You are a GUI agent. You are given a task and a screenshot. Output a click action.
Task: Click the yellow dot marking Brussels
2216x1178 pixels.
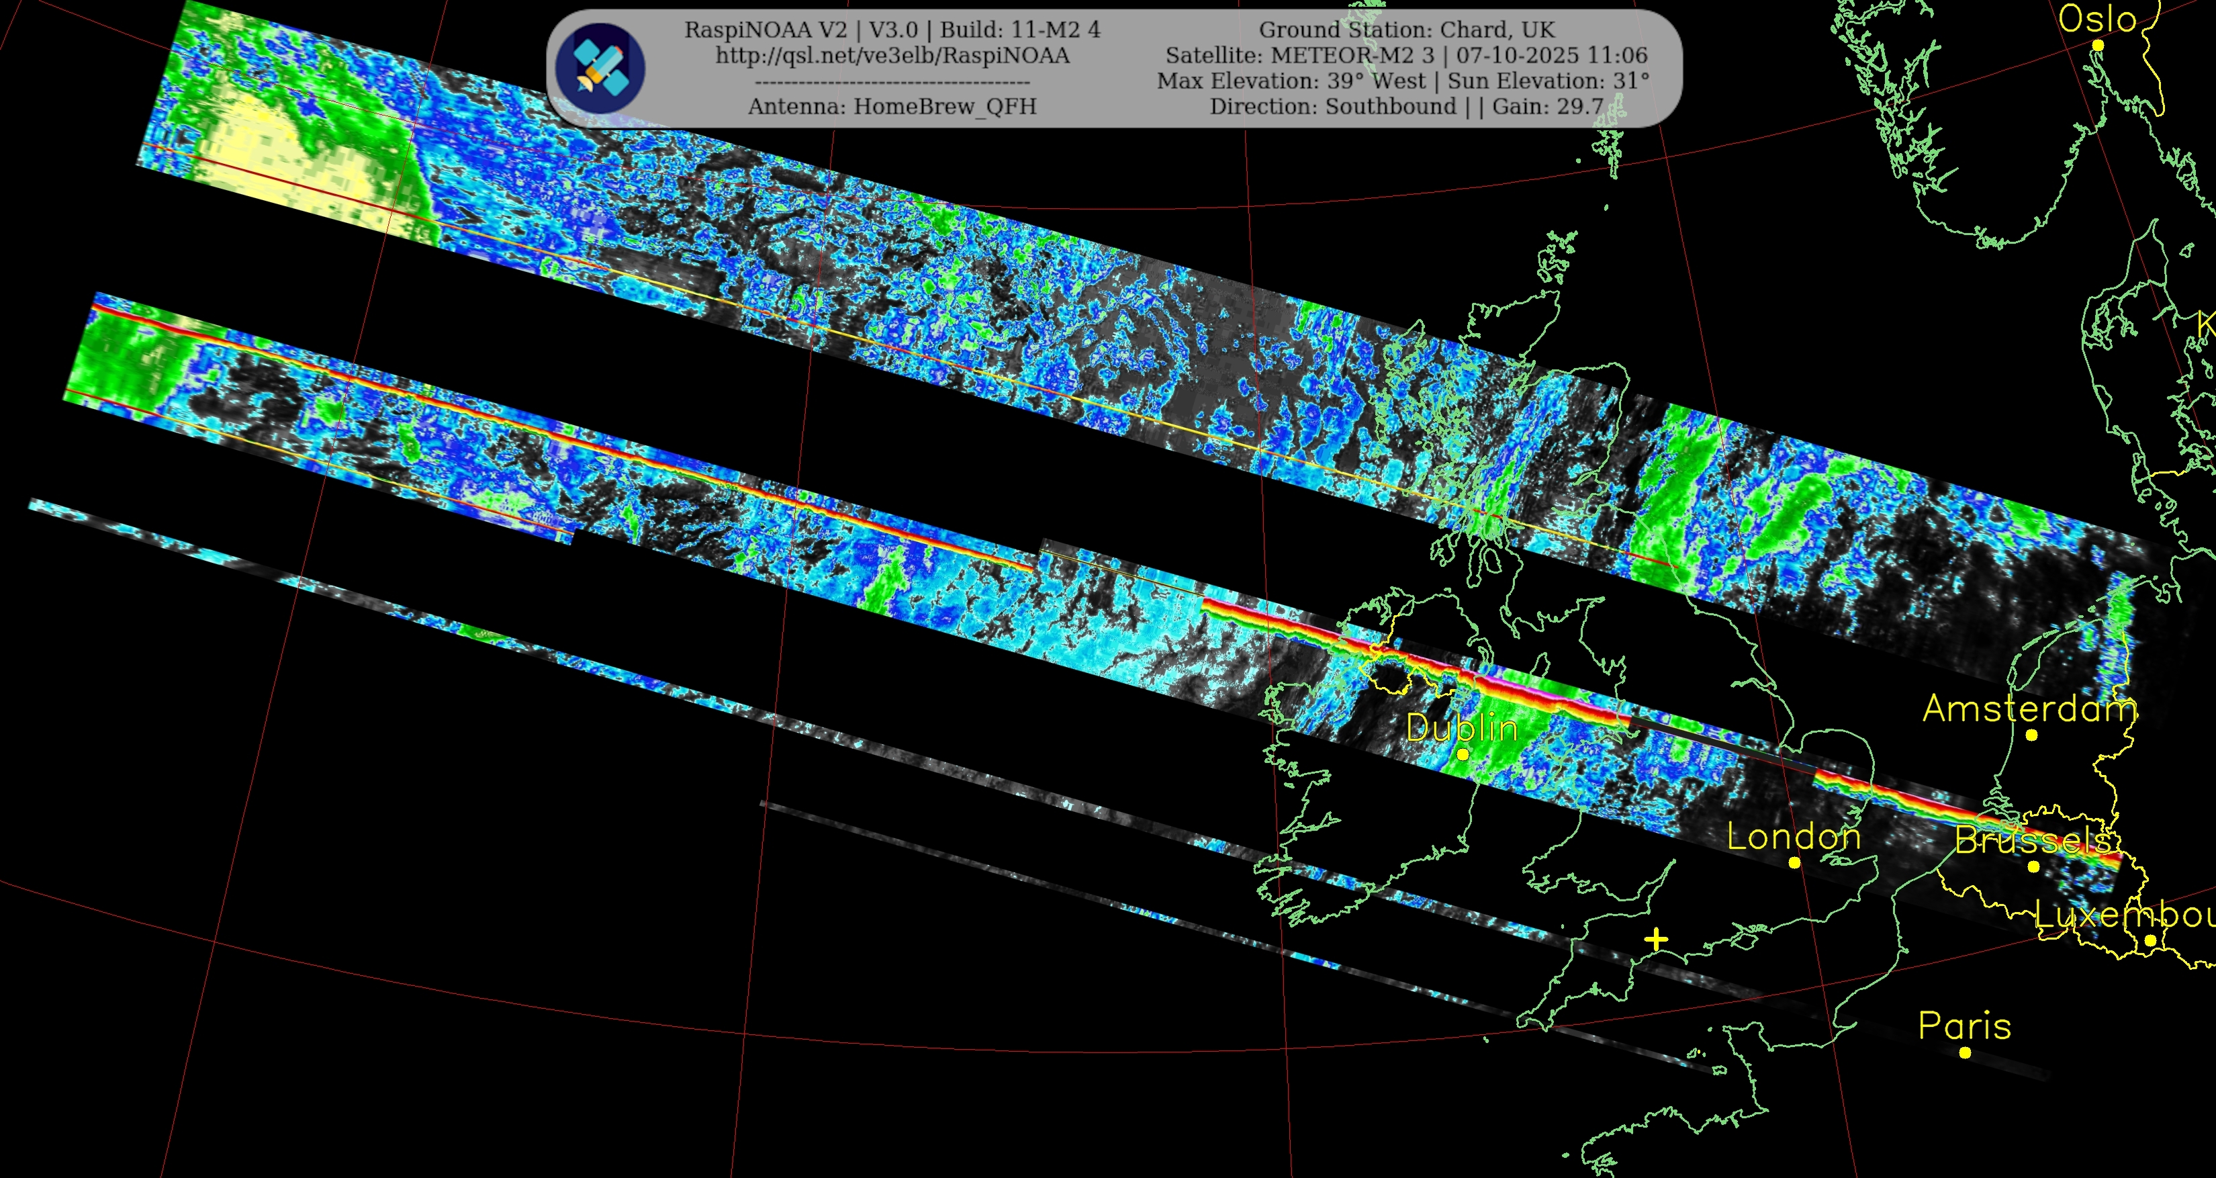2033,866
